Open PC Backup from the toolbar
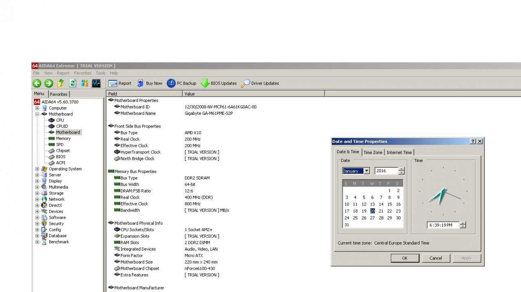The height and width of the screenshot is (292, 521). pyautogui.click(x=182, y=83)
